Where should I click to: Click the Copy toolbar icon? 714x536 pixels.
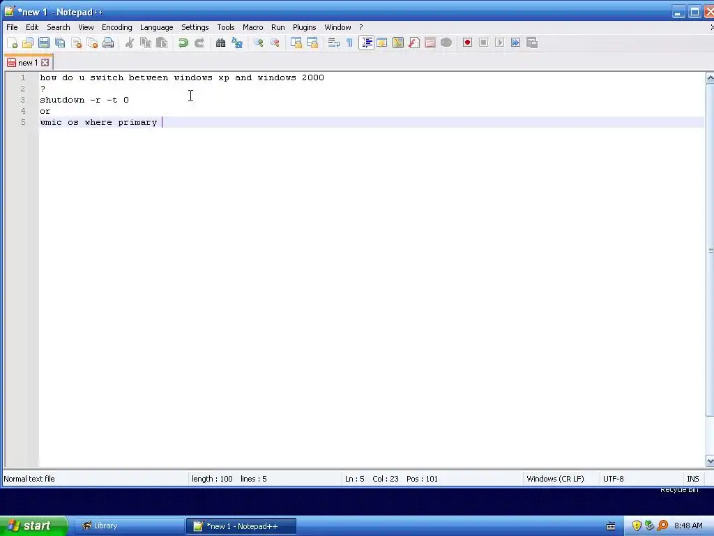(146, 43)
